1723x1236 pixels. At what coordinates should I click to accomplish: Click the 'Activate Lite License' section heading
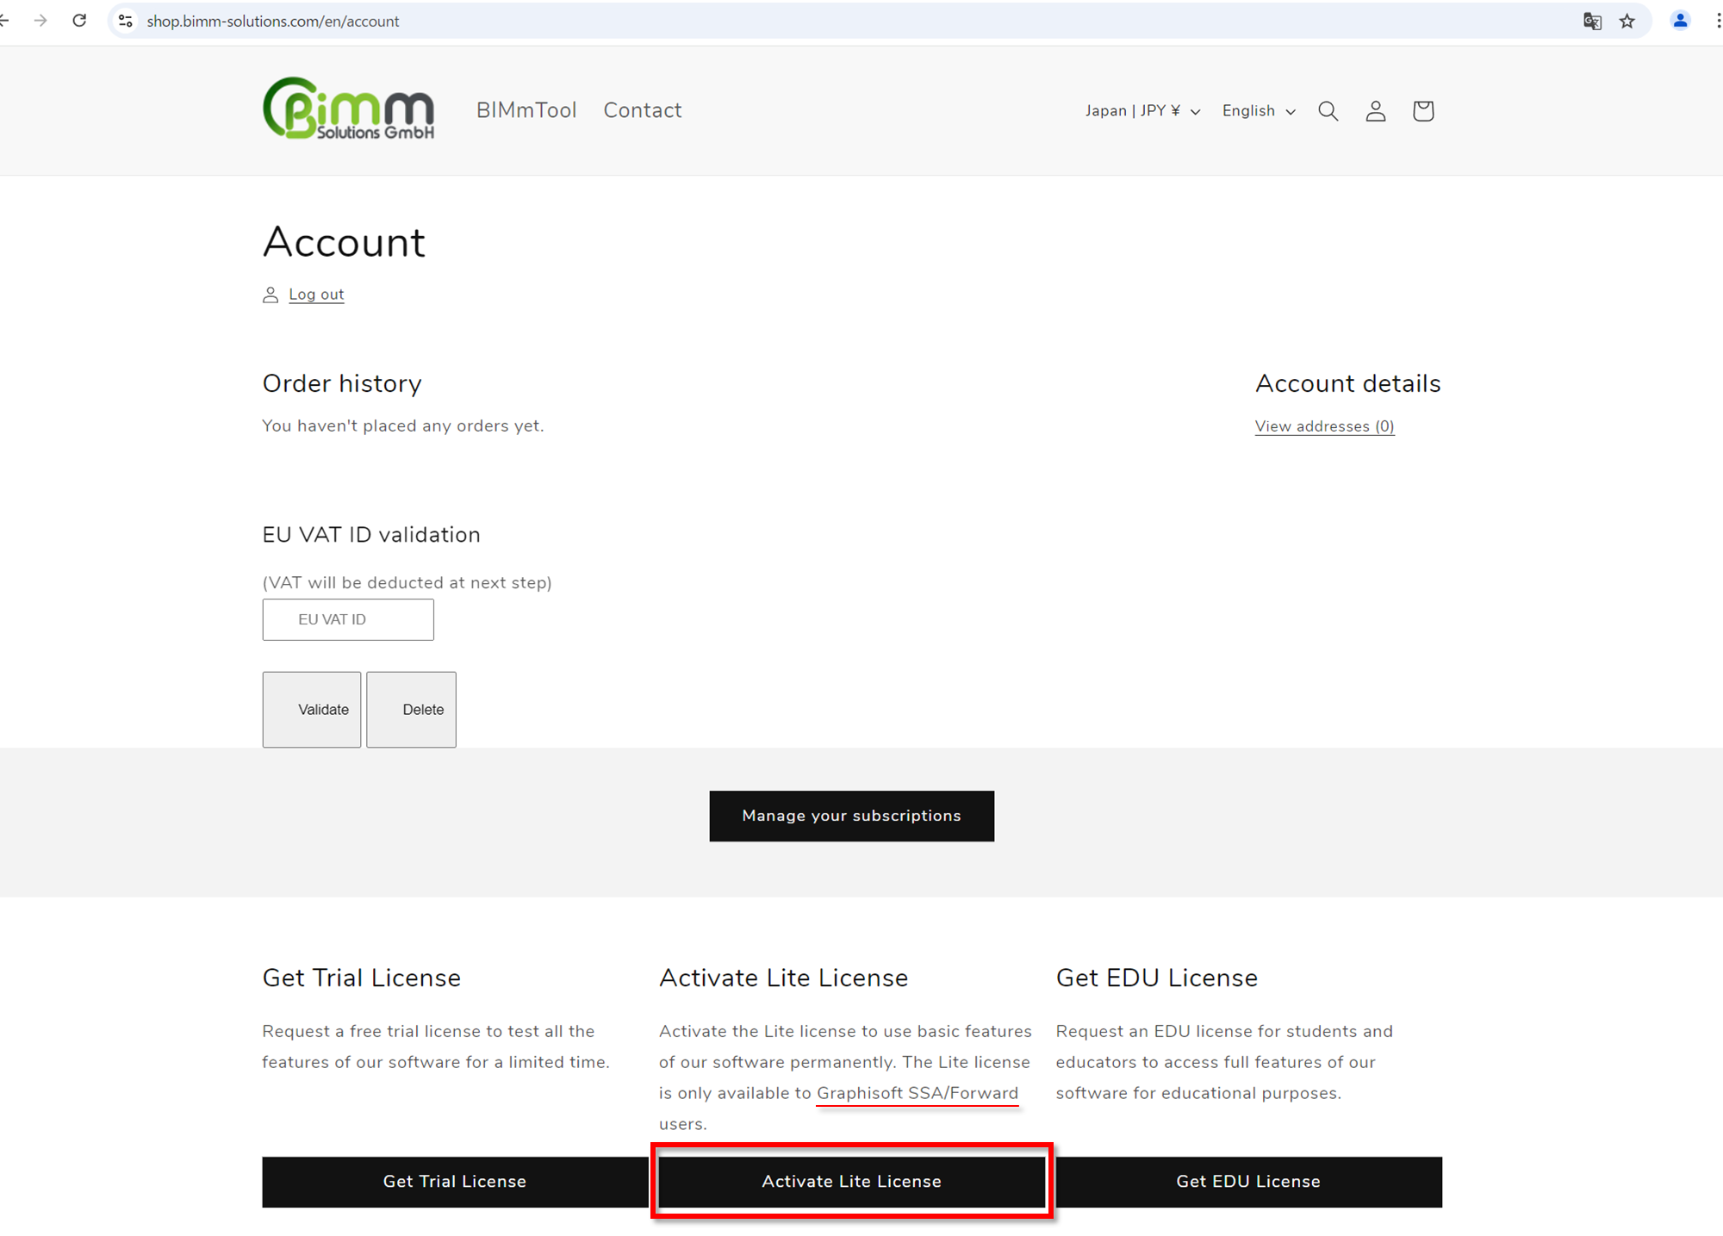tap(784, 978)
